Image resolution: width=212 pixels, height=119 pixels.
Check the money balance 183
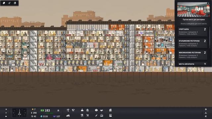tap(45, 110)
